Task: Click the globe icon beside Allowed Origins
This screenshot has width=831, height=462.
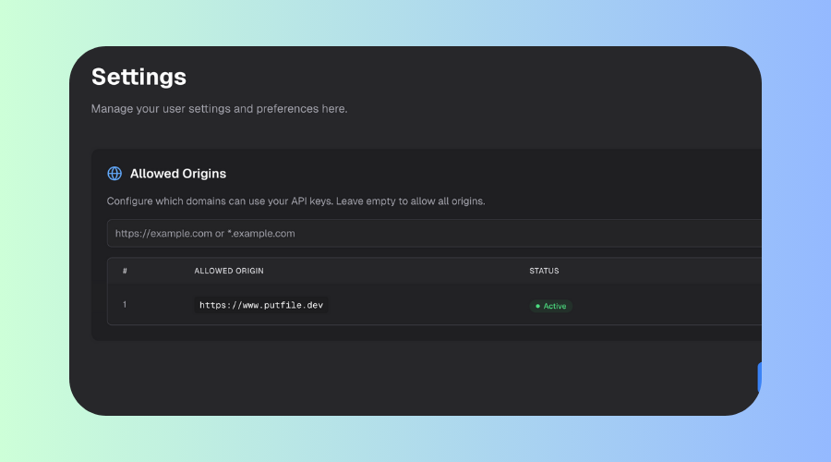Action: coord(114,174)
